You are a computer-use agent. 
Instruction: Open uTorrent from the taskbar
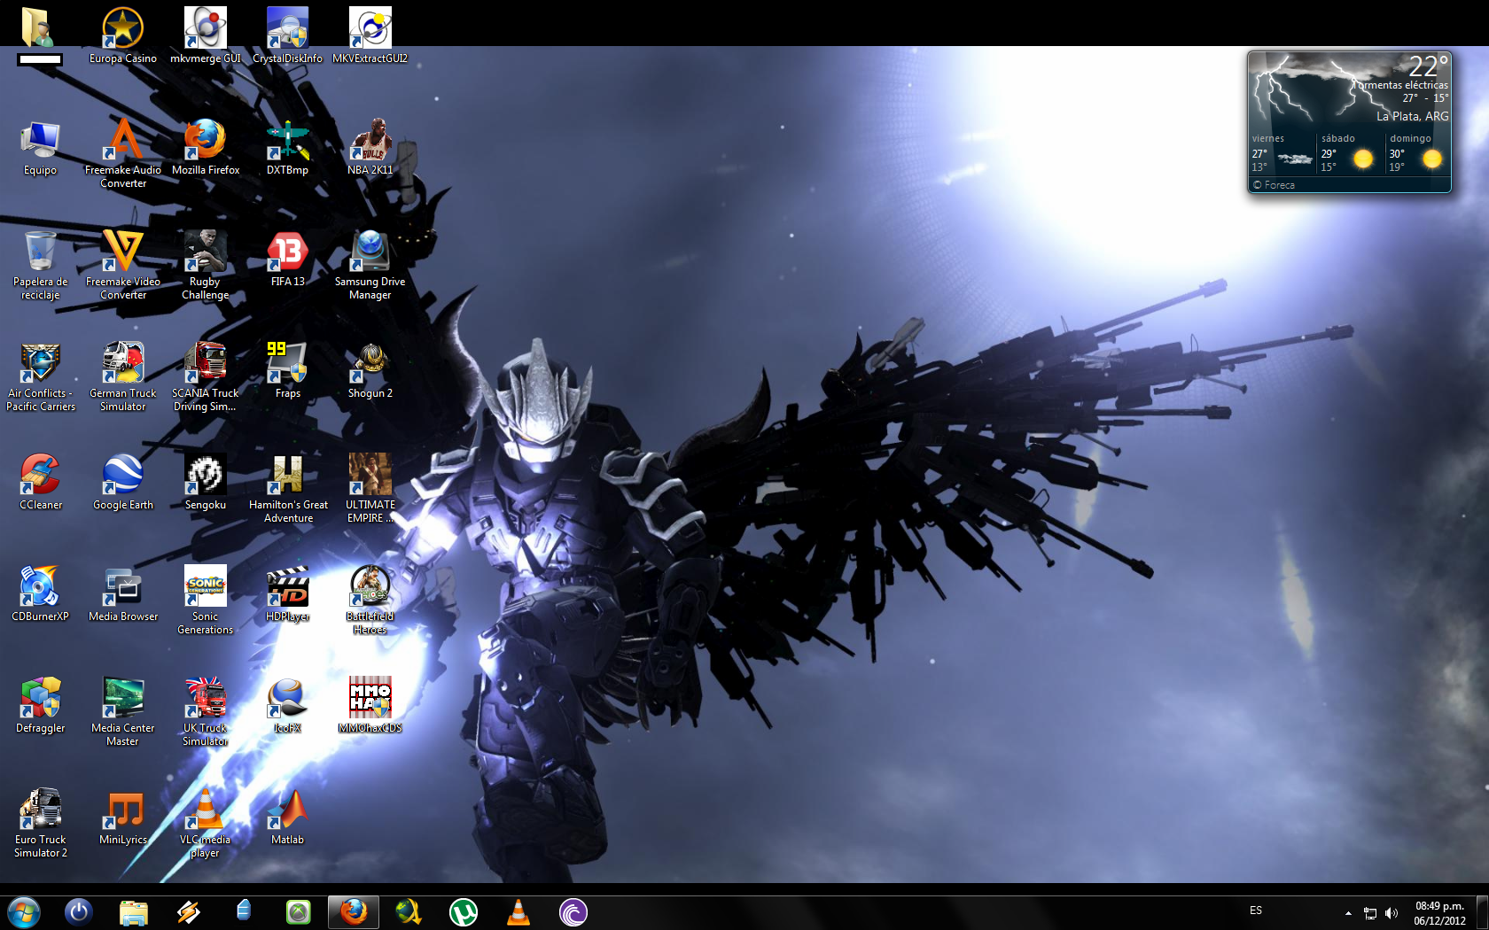pos(464,911)
